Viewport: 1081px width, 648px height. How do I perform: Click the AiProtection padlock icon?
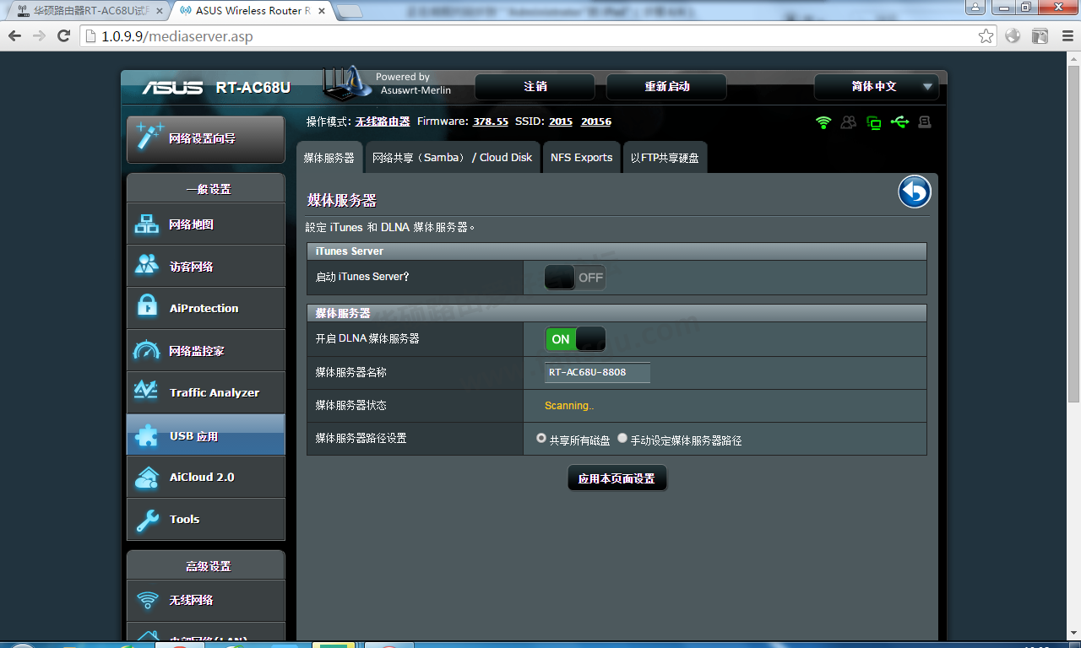pyautogui.click(x=147, y=307)
